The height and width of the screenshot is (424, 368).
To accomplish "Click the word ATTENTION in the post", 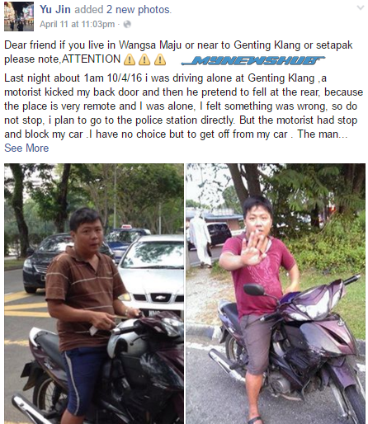I will tap(91, 59).
